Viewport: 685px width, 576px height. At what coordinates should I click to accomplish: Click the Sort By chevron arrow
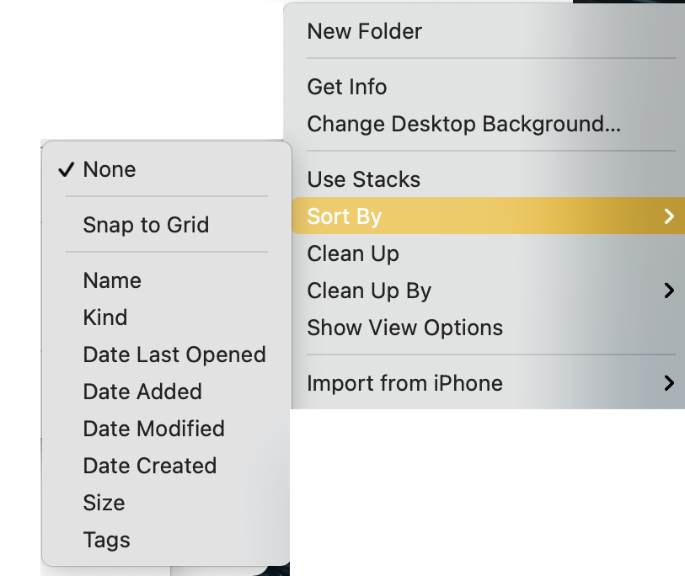point(669,217)
